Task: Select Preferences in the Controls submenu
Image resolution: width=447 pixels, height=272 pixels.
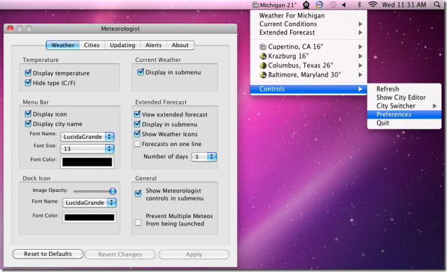Action: (x=394, y=114)
